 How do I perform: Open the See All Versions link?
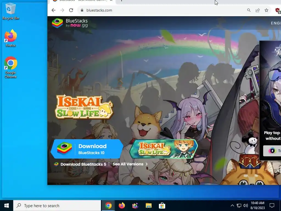tap(128, 164)
